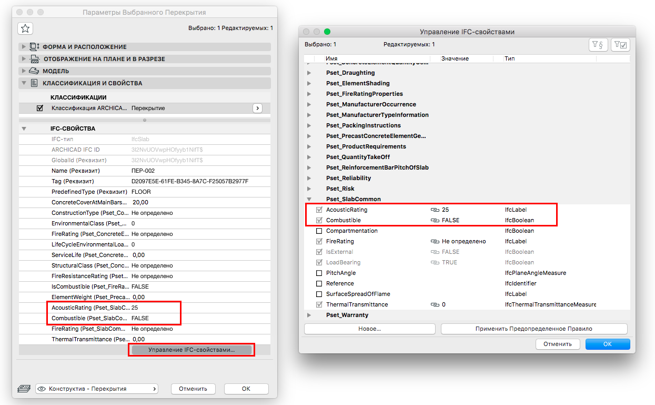655x405 pixels.
Task: Enable the PitchAngle checkbox
Action: click(319, 273)
